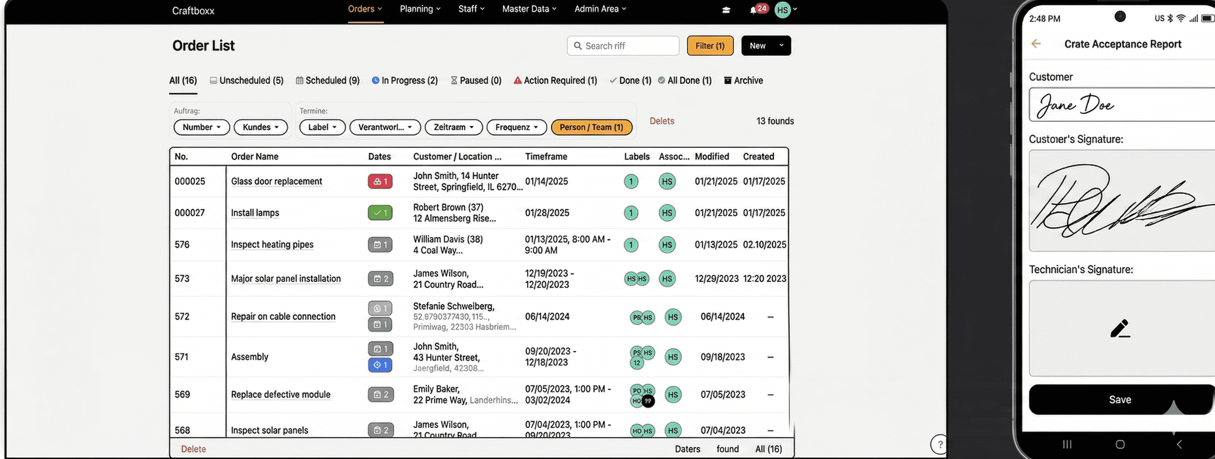
Task: Click the help question mark icon
Action: (939, 444)
